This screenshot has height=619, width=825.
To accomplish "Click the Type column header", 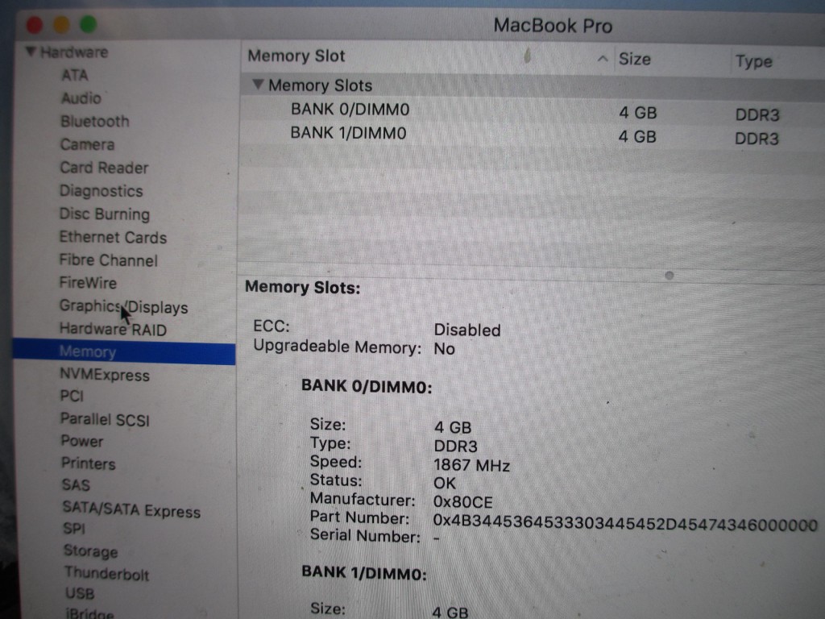I will coord(753,61).
